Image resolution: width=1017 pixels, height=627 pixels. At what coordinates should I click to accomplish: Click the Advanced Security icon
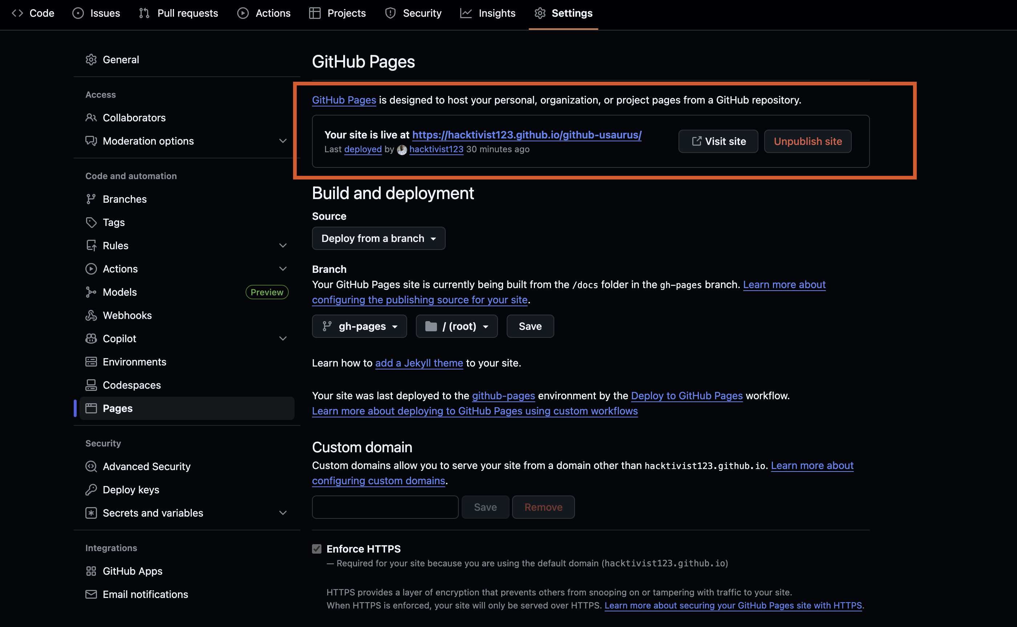91,466
